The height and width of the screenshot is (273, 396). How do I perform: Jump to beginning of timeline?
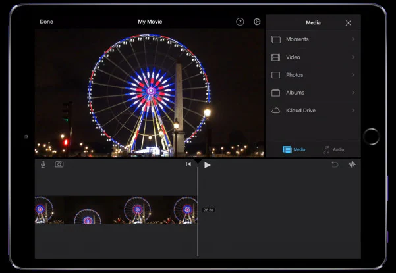188,164
